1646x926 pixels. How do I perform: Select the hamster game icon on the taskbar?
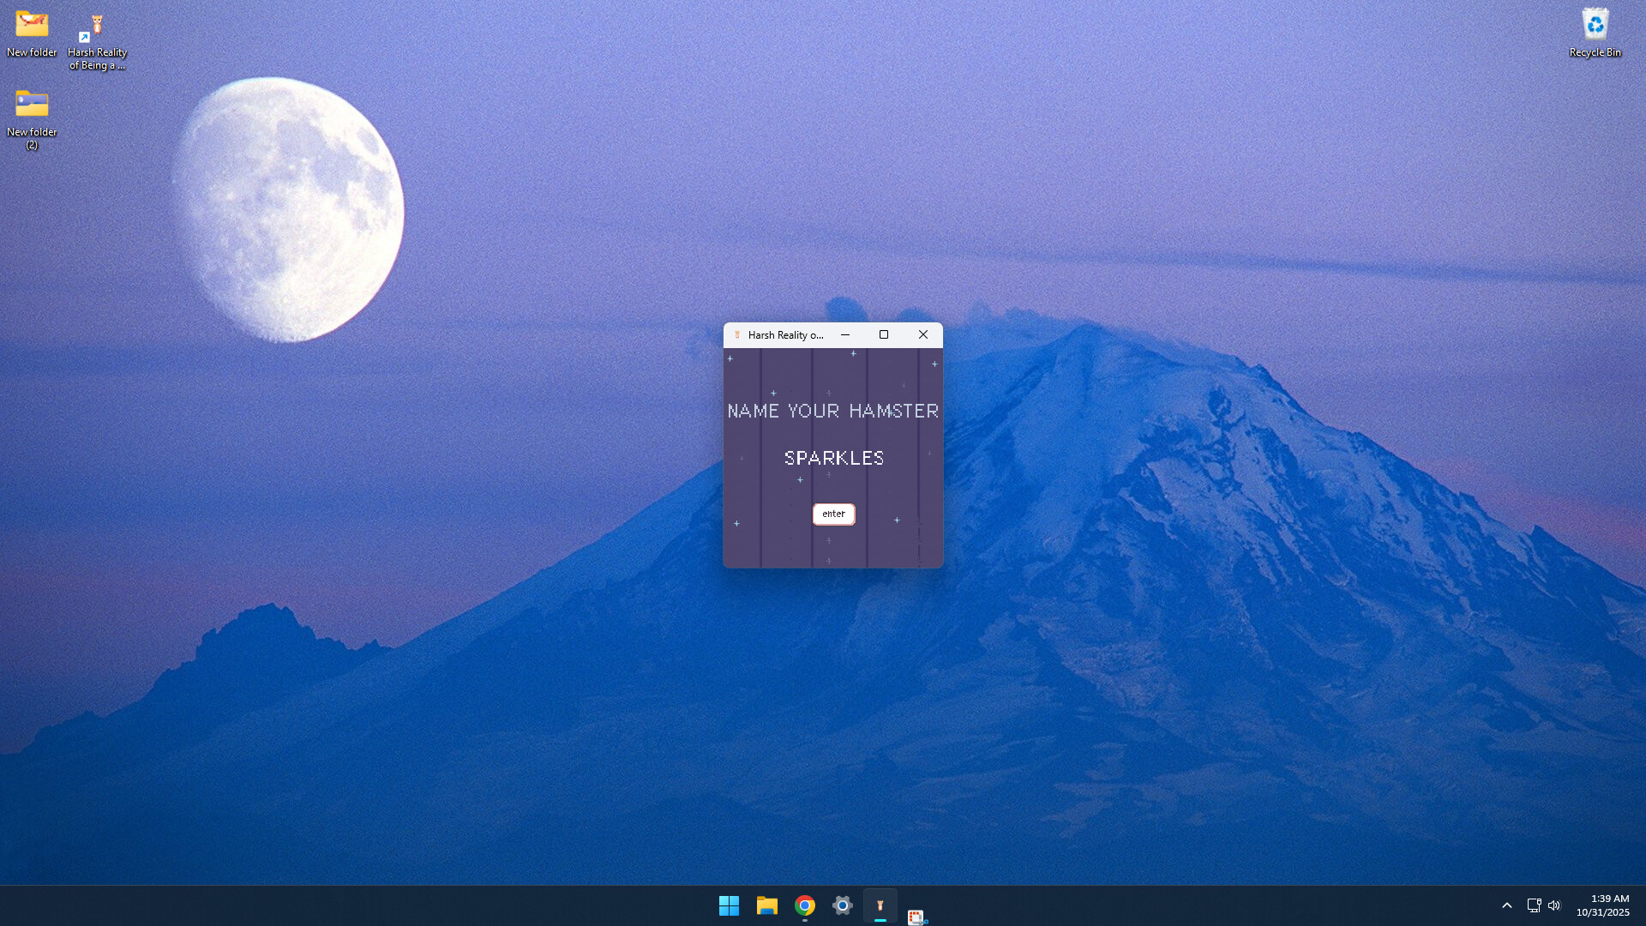[x=880, y=905]
